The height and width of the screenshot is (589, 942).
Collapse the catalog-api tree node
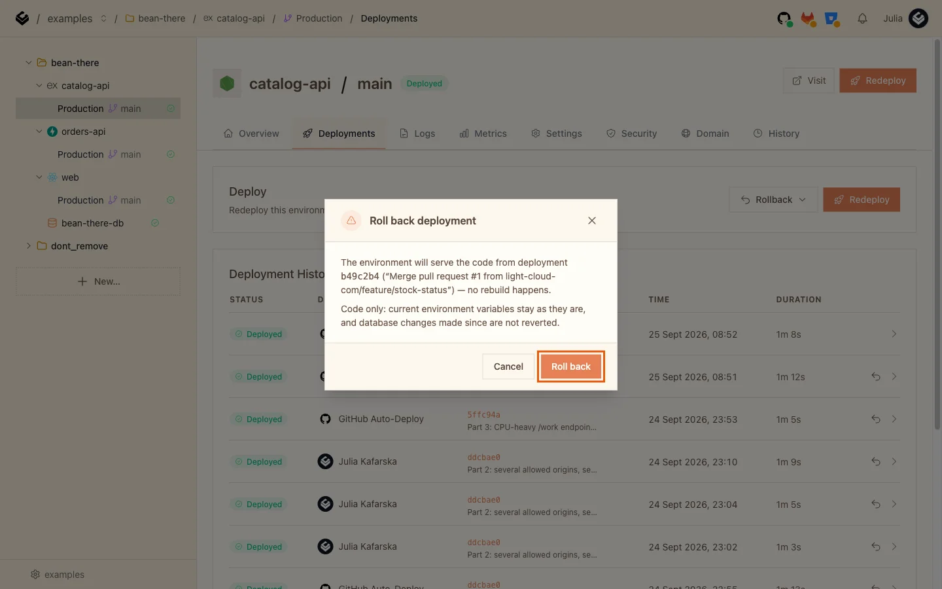pyautogui.click(x=39, y=86)
